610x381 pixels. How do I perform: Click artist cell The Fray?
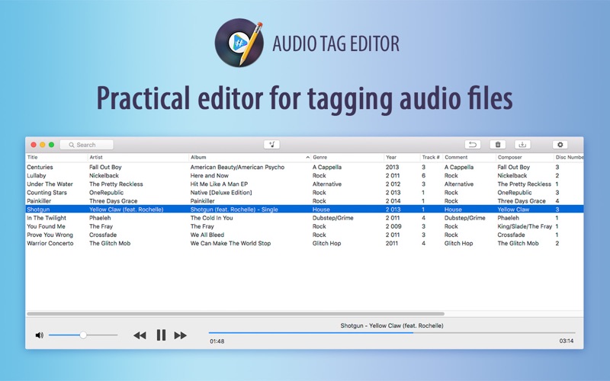pyautogui.click(x=101, y=226)
